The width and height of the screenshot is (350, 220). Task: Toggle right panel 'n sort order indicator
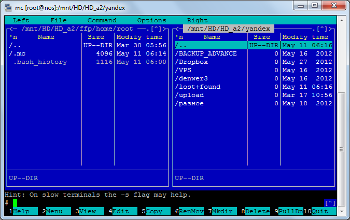(x=179, y=37)
